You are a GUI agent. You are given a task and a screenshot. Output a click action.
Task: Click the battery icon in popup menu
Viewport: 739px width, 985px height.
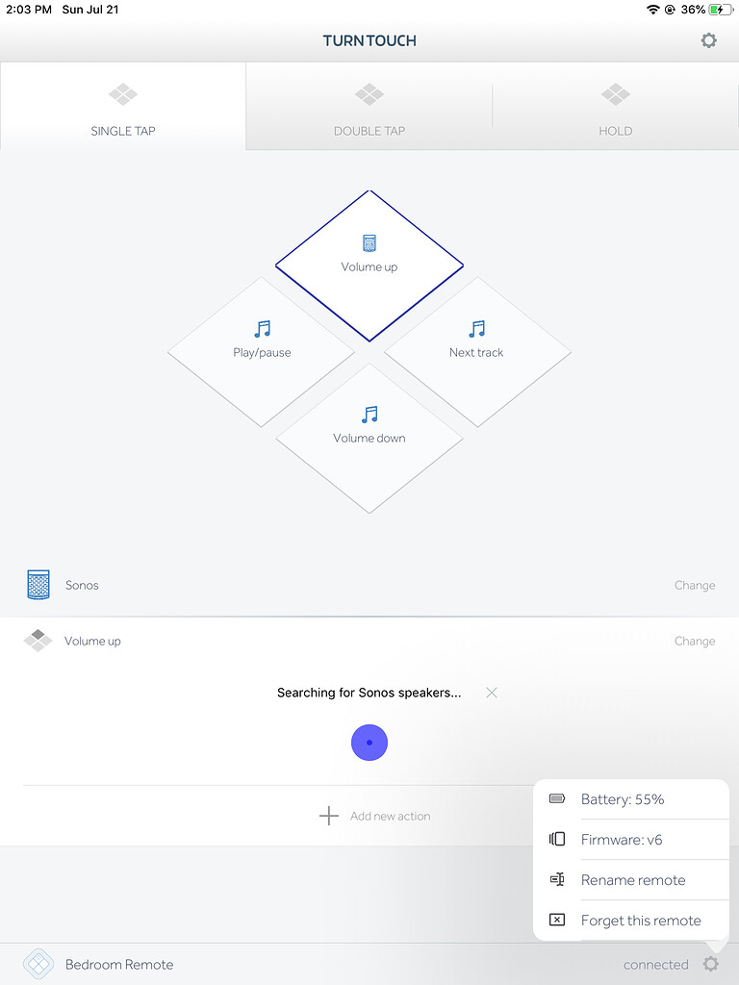pos(557,798)
